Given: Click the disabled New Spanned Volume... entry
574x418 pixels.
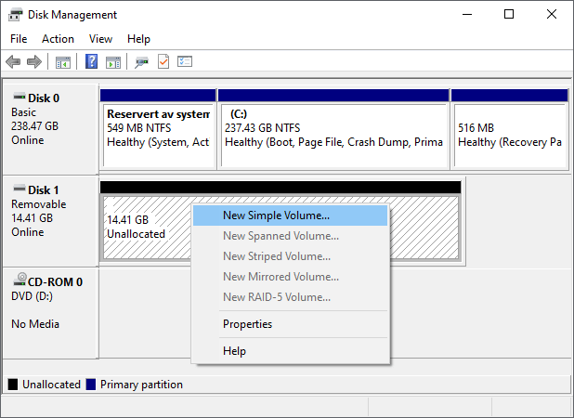Looking at the screenshot, I should (x=291, y=236).
